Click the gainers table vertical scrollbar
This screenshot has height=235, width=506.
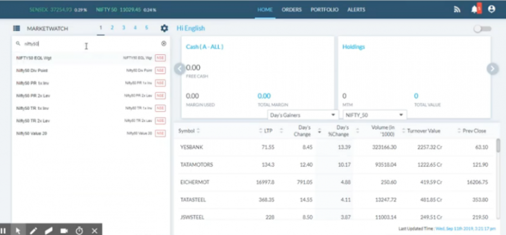(x=498, y=145)
